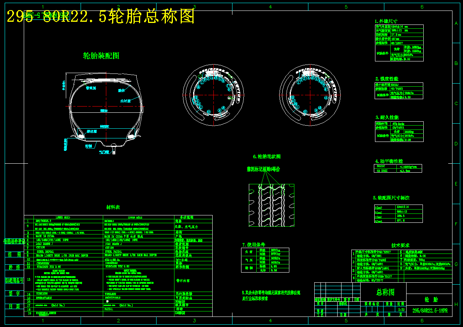Click the '警示内容' remark cell in row 13
Screen dimensions: 463x327
tap(183, 281)
